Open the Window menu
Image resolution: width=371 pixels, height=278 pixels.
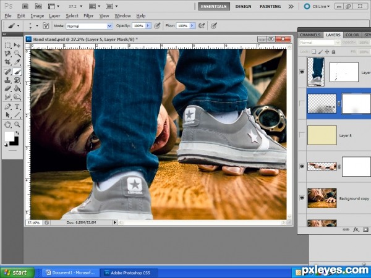coord(122,16)
